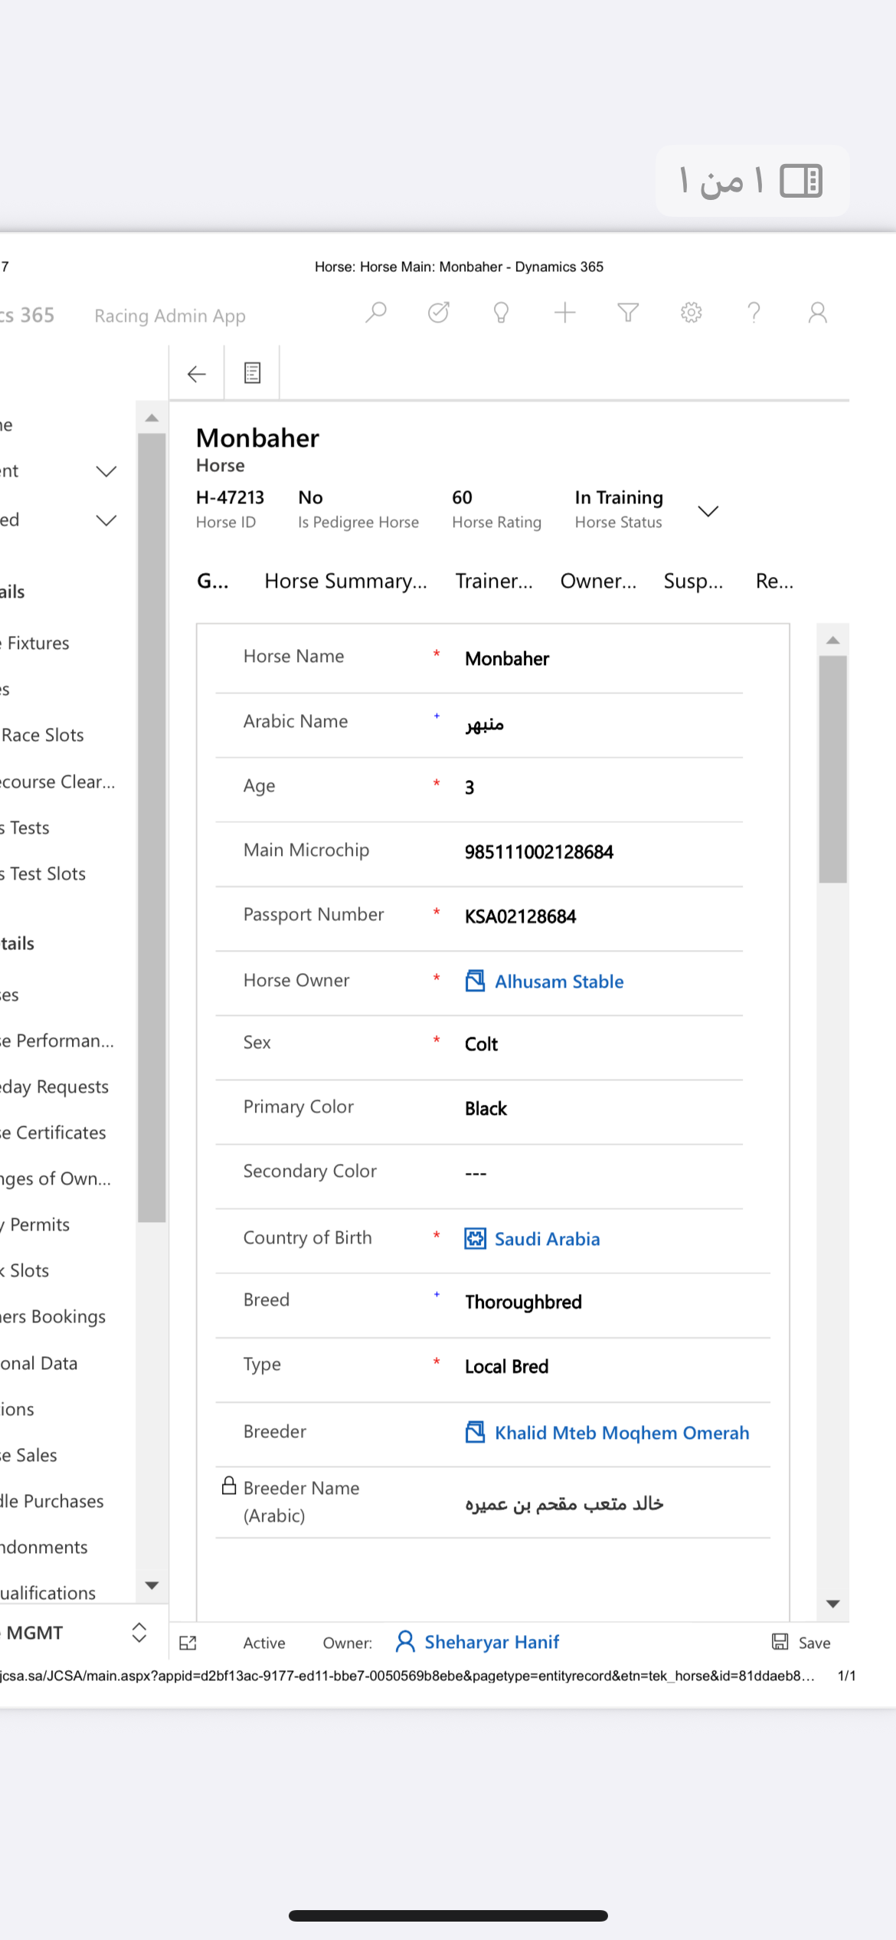Click the Save button
896x1940 pixels.
802,1642
